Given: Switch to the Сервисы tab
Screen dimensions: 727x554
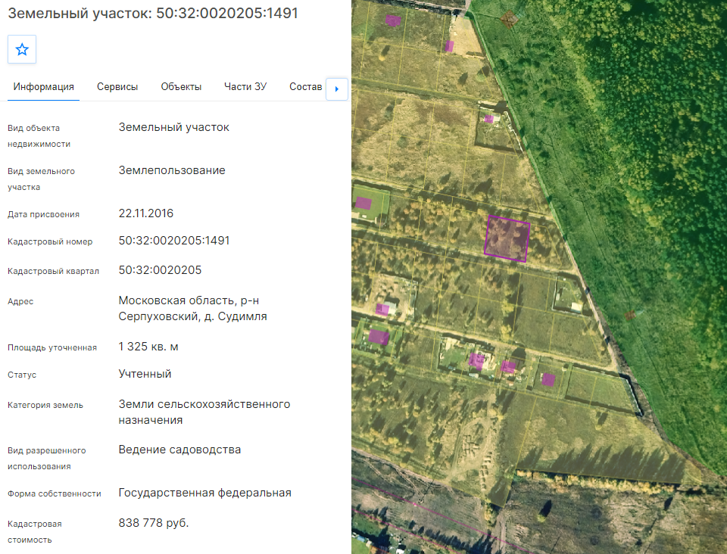Looking at the screenshot, I should (x=117, y=86).
